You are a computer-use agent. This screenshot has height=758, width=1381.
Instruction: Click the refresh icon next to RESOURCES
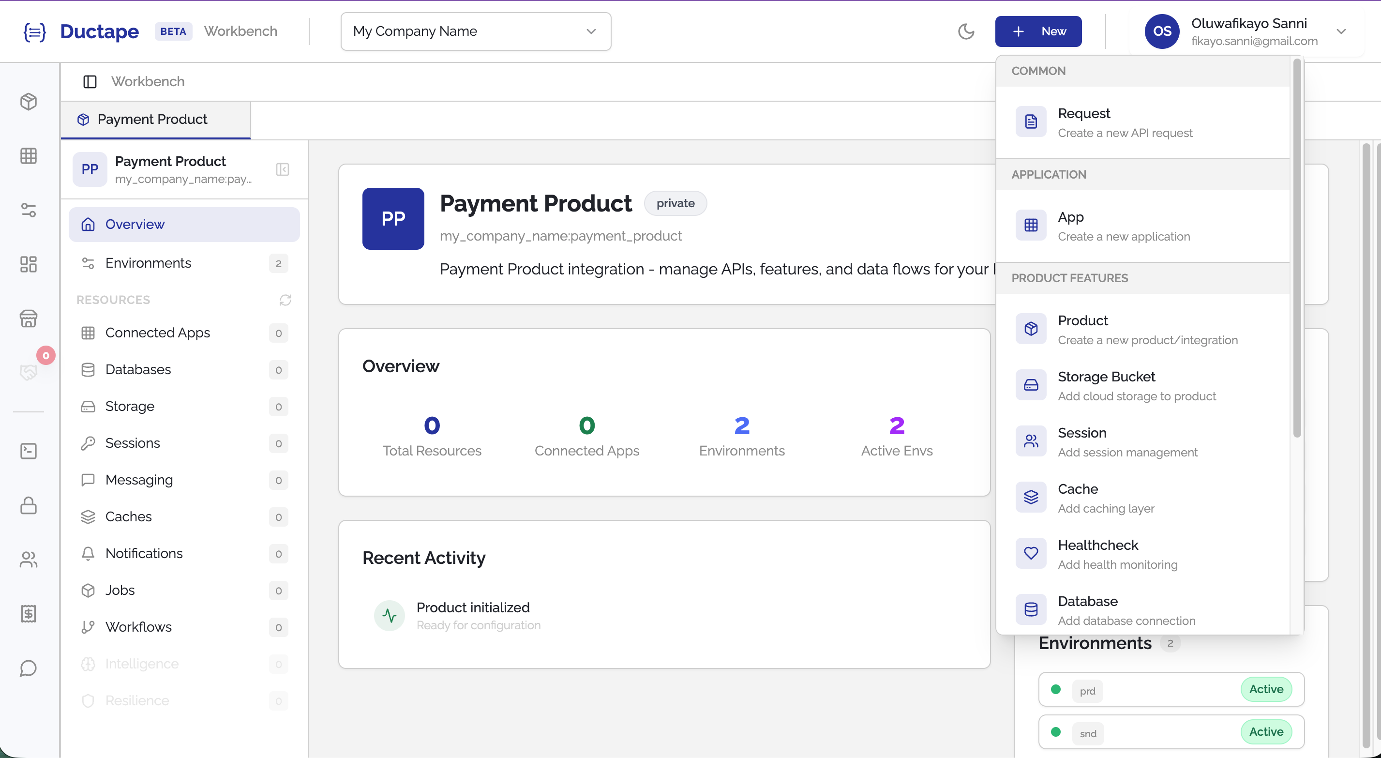tap(285, 301)
